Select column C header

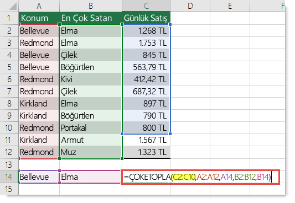[x=146, y=6]
